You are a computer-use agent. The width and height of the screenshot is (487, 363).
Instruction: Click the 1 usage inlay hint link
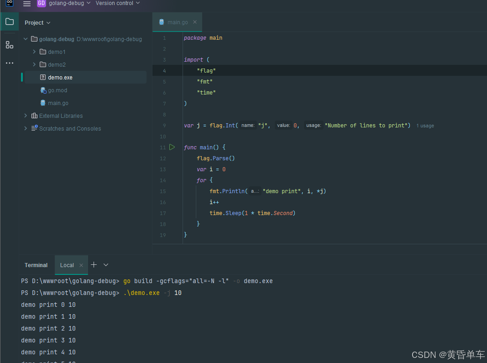425,126
